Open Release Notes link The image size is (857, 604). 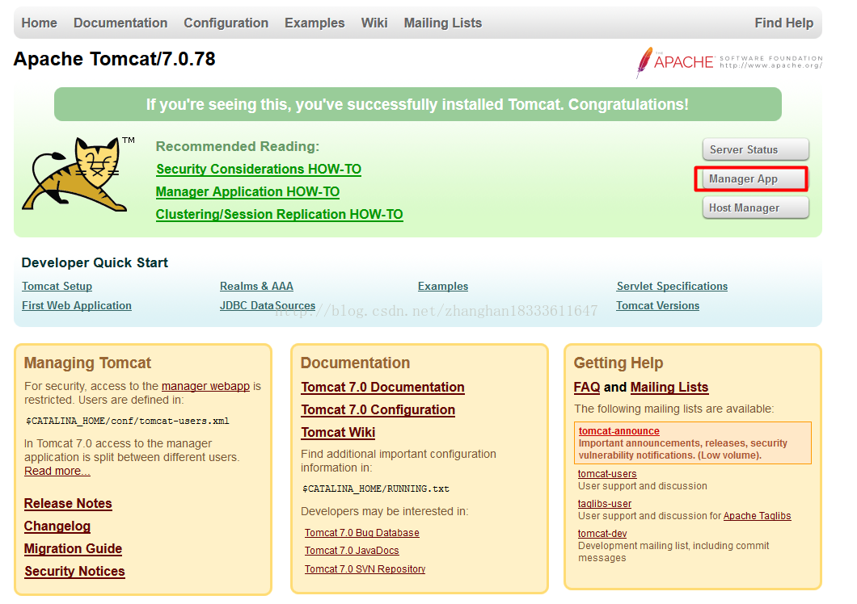pyautogui.click(x=68, y=504)
